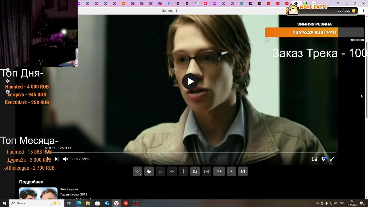
Task: Click the Зимняя резина donation progress bar
Action: [315, 32]
